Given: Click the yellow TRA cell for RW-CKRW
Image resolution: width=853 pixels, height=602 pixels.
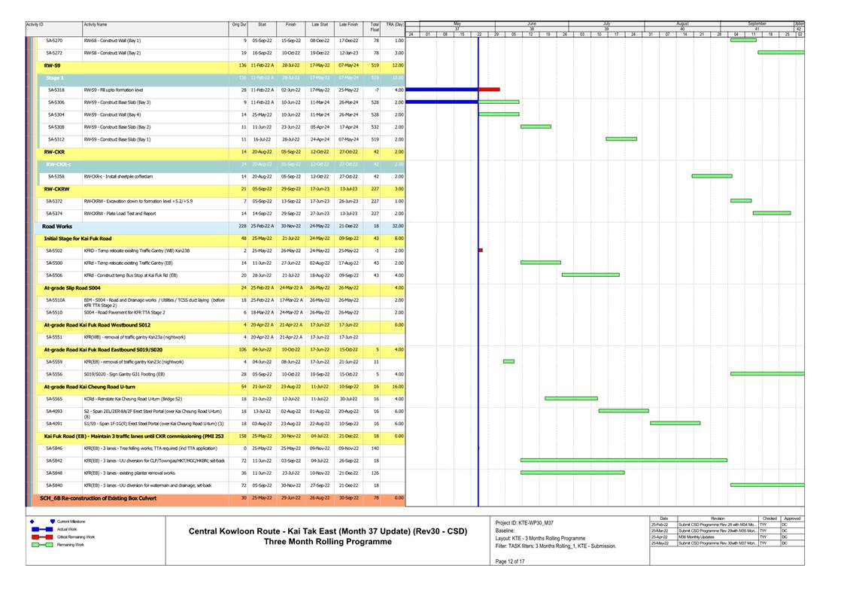Looking at the screenshot, I should (x=395, y=189).
